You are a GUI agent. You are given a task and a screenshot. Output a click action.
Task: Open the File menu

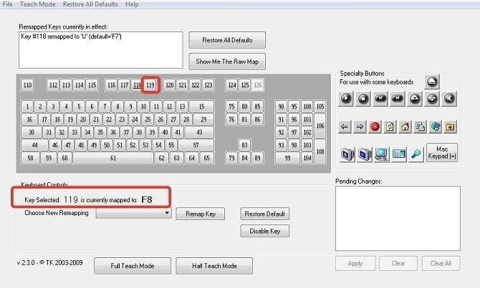pyautogui.click(x=7, y=4)
